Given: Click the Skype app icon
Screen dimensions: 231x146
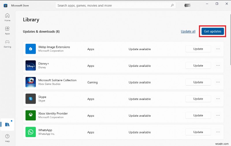Looking at the screenshot, I should tap(31, 99).
